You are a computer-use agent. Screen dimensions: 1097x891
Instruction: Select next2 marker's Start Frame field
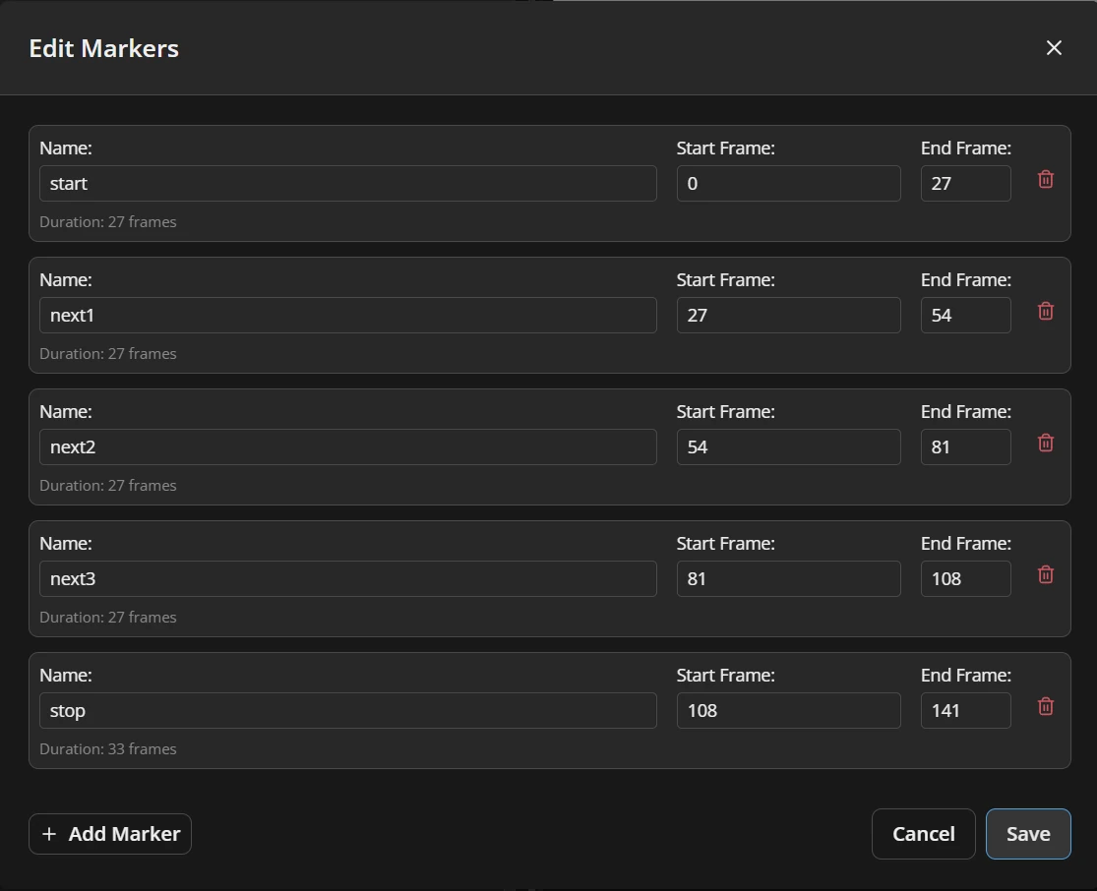pos(788,446)
